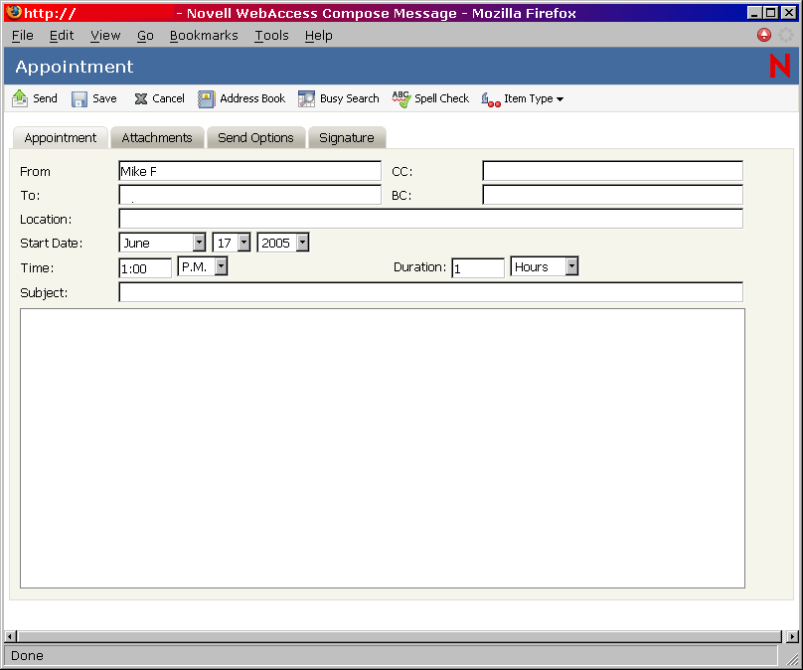This screenshot has width=803, height=670.
Task: Click the Time field showing 1:00
Action: click(x=145, y=268)
